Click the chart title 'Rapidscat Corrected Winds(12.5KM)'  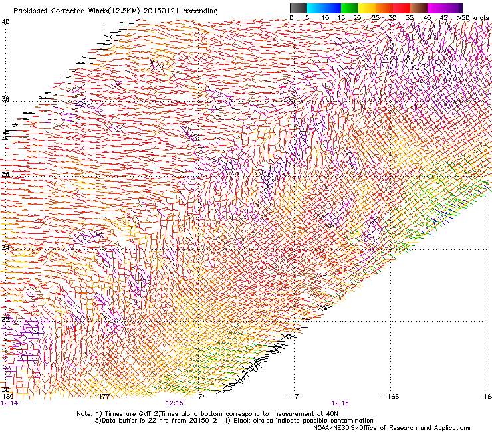point(77,11)
